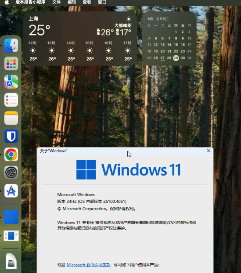Image resolution: width=241 pixels, height=273 pixels.
Task: Open the document viewer dock icon
Action: pyautogui.click(x=11, y=236)
